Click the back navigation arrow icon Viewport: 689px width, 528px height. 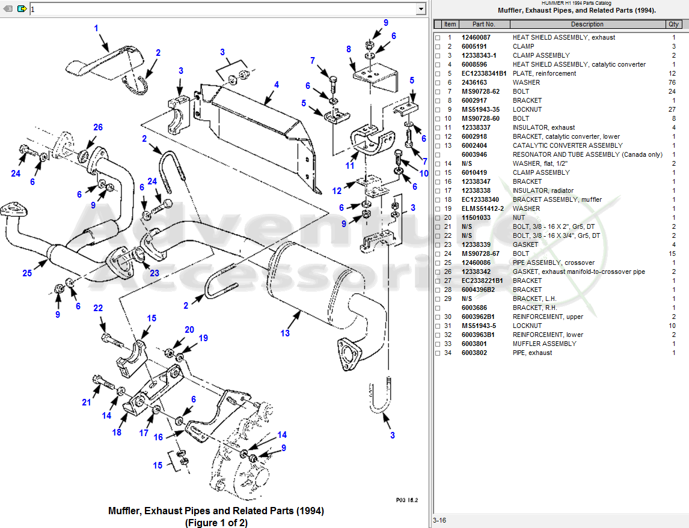coord(7,8)
